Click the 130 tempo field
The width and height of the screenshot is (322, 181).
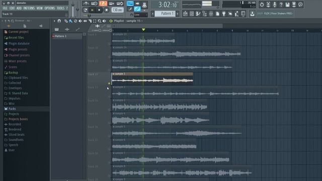pos(117,10)
